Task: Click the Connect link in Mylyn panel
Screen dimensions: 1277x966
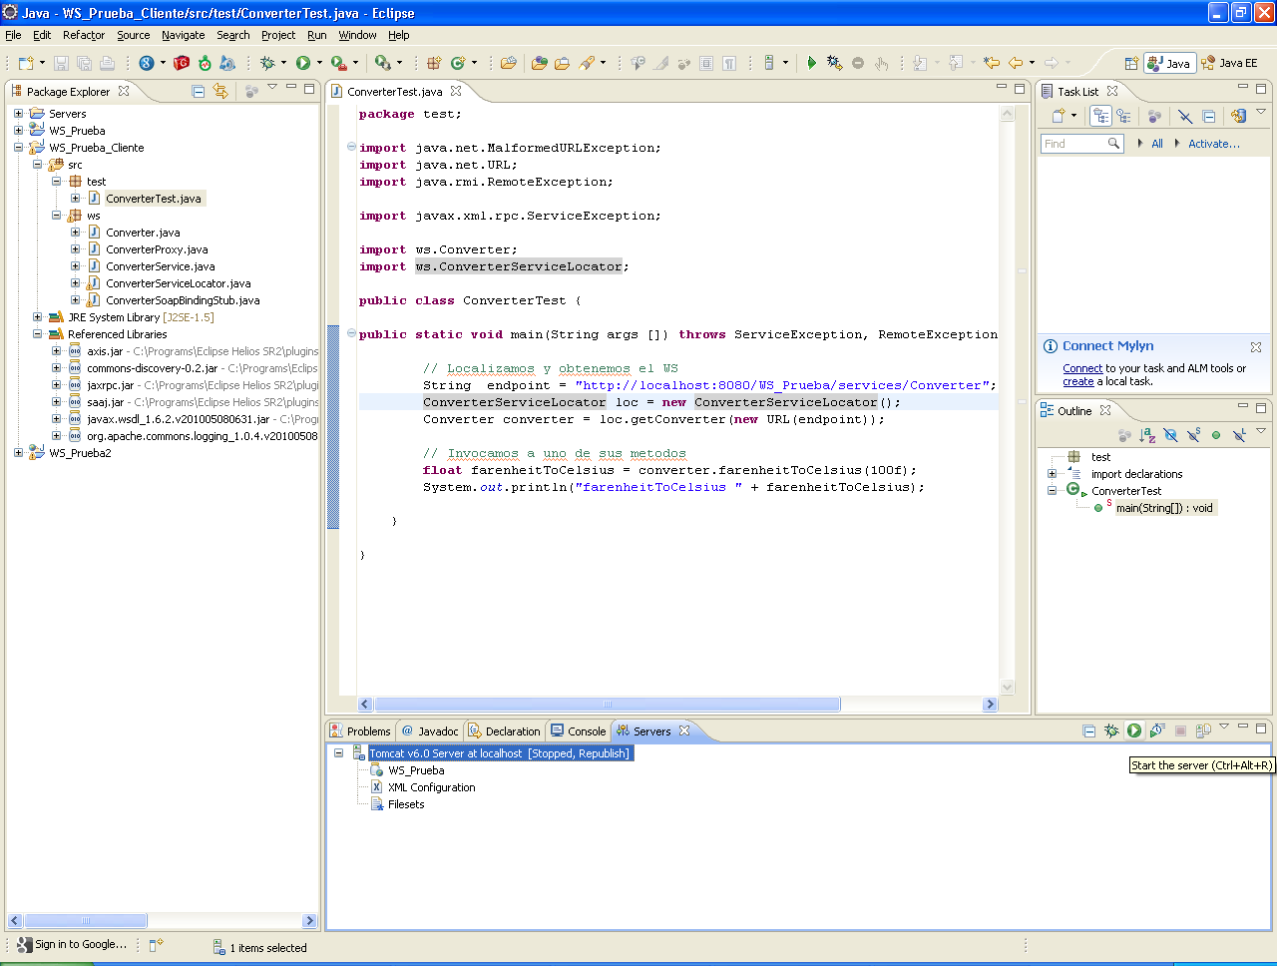Action: pos(1082,368)
